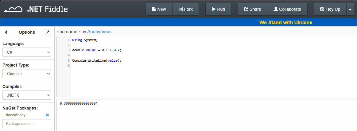The height and width of the screenshot is (131, 357).
Task: Click the output value 0.30000000000000004
Action: (x=79, y=103)
